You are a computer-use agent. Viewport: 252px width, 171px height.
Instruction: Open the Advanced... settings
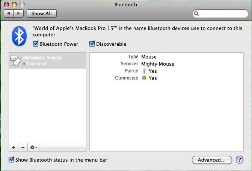click(x=212, y=160)
